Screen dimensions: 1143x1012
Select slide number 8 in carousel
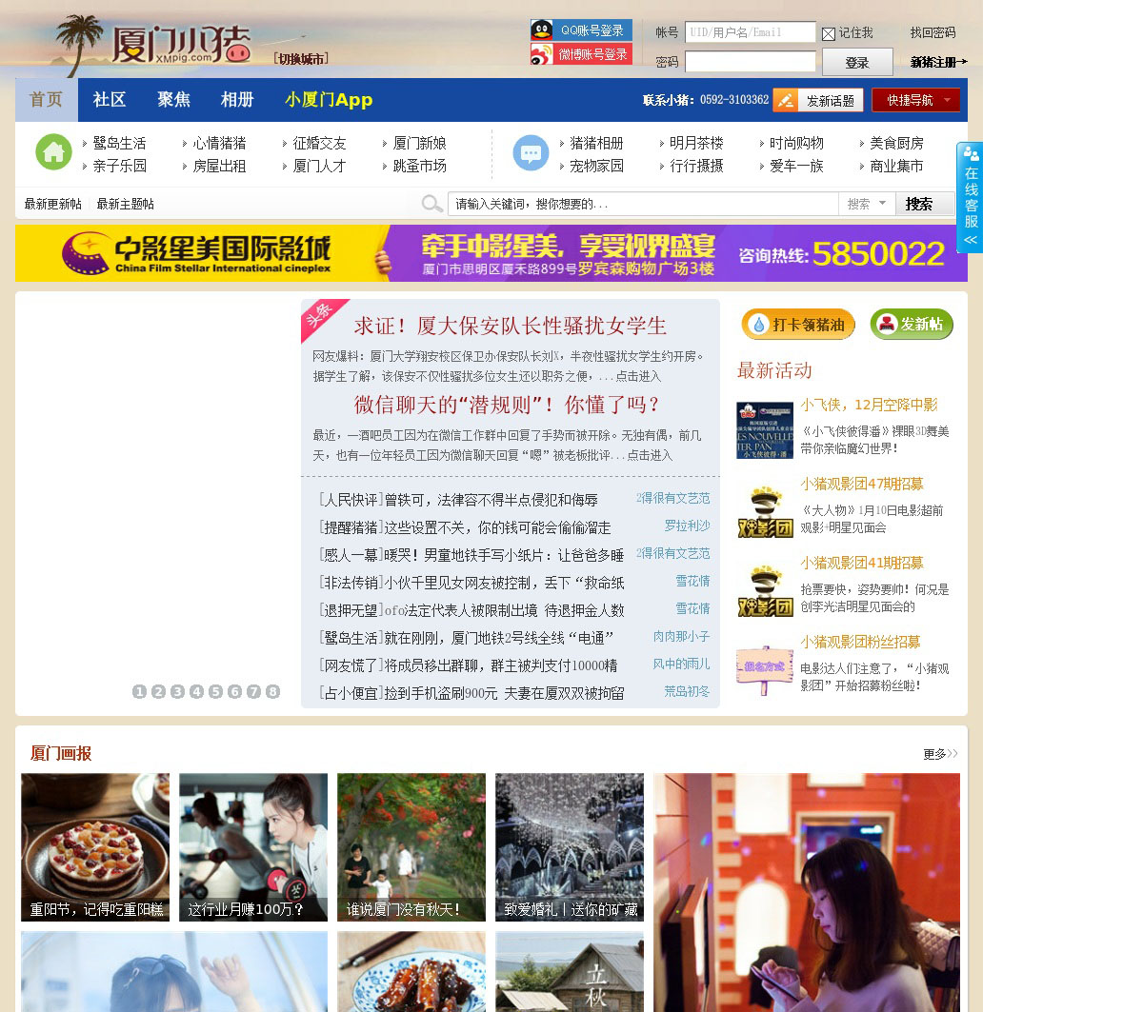[272, 691]
